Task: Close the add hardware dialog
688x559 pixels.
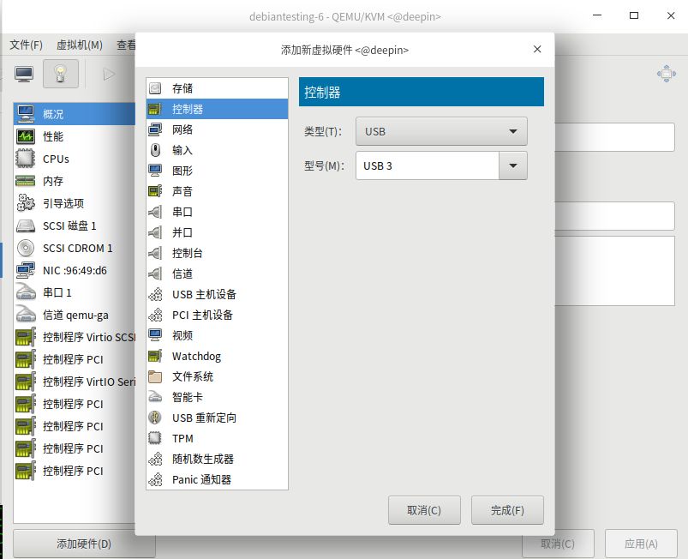Action: point(537,49)
